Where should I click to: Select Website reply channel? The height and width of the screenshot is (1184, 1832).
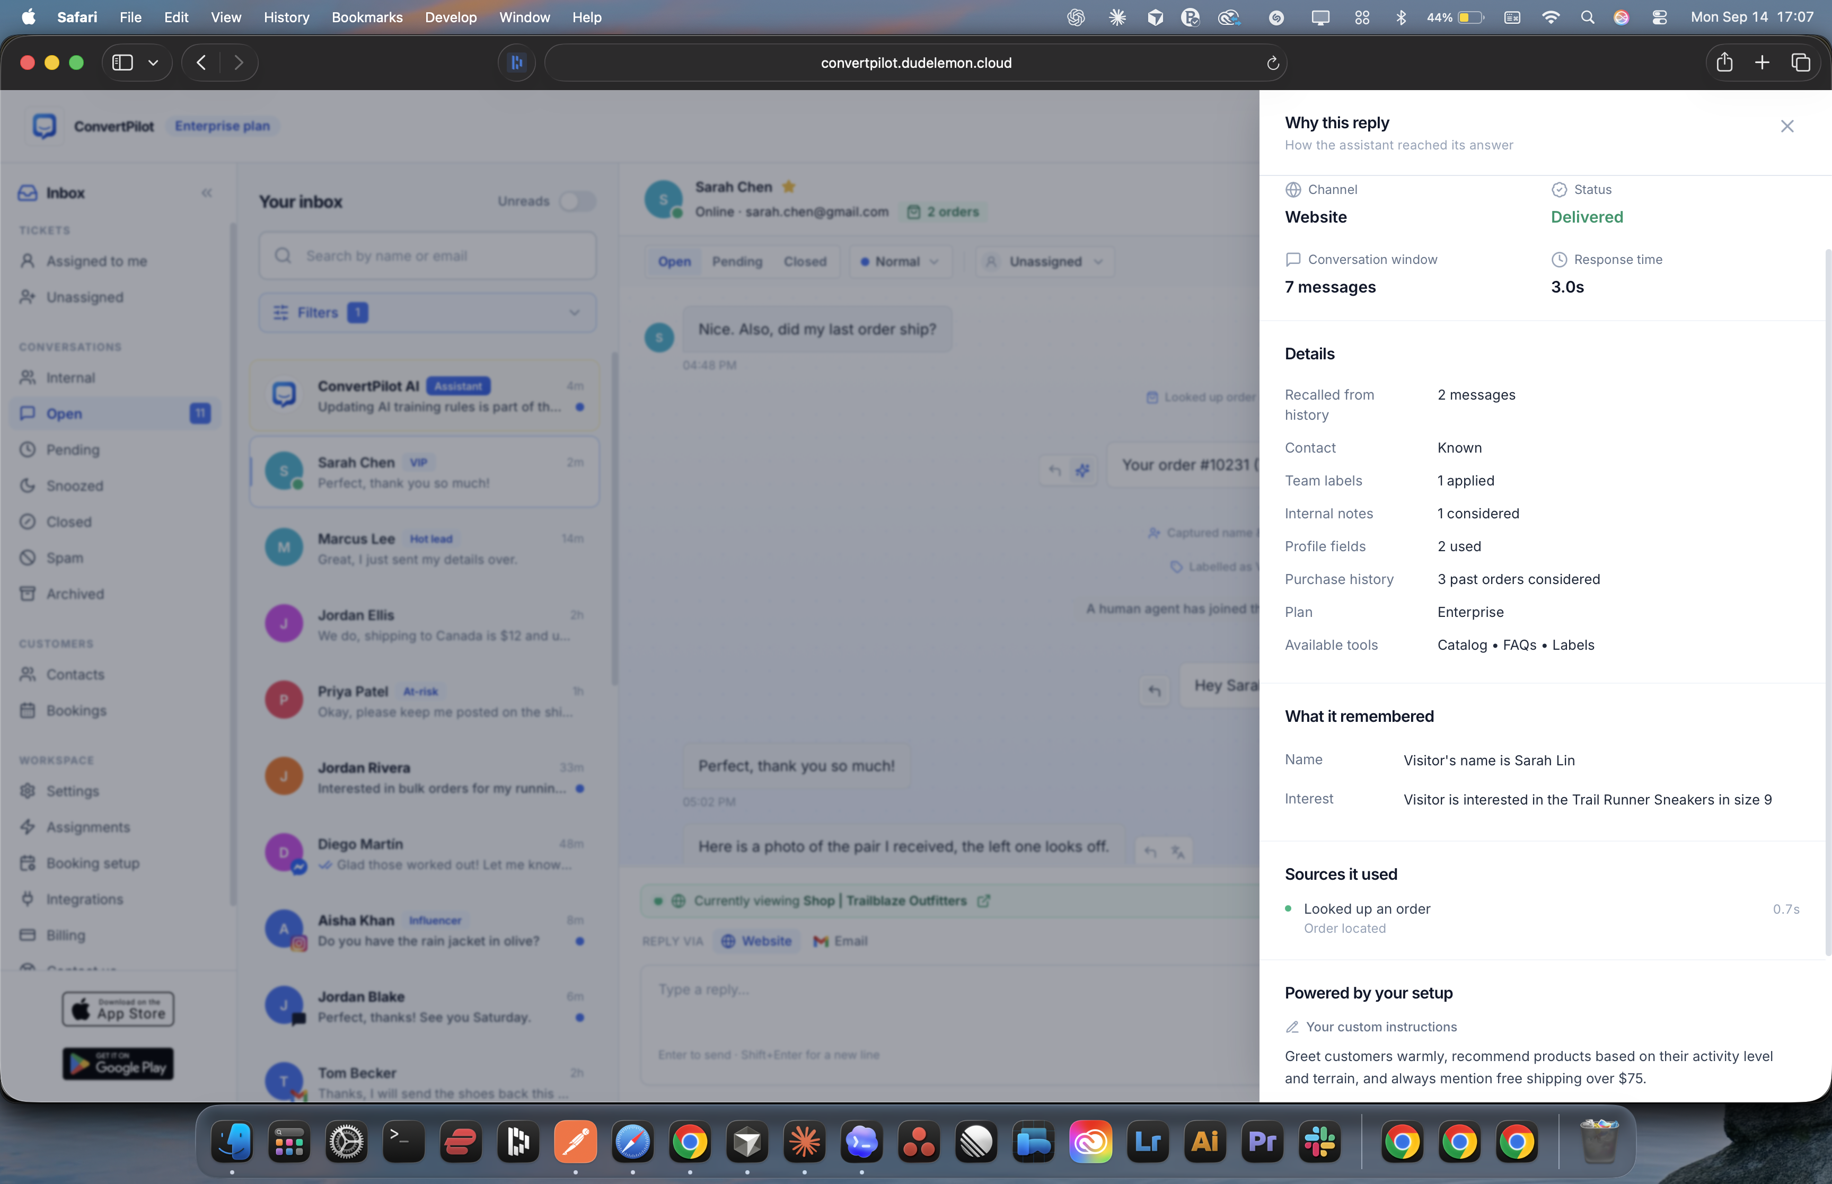point(756,941)
